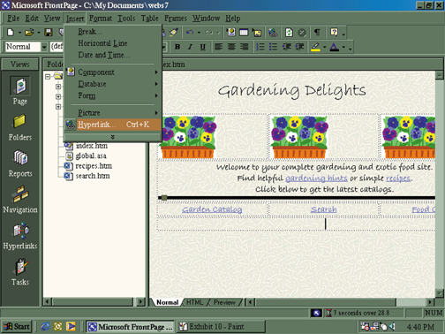
Task: Open the Normal style dropdown arrow
Action: (x=44, y=47)
